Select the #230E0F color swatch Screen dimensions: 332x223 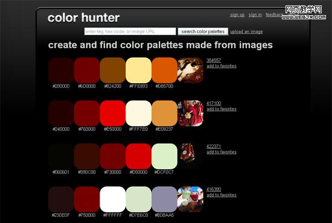(x=61, y=199)
